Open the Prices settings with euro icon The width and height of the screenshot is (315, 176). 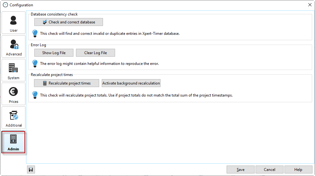point(13,94)
